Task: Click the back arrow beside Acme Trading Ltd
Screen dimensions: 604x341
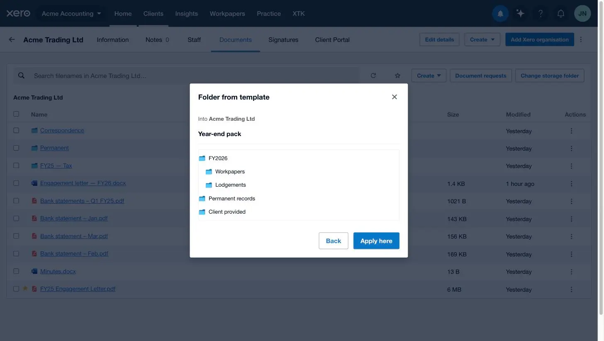Action: coord(12,40)
